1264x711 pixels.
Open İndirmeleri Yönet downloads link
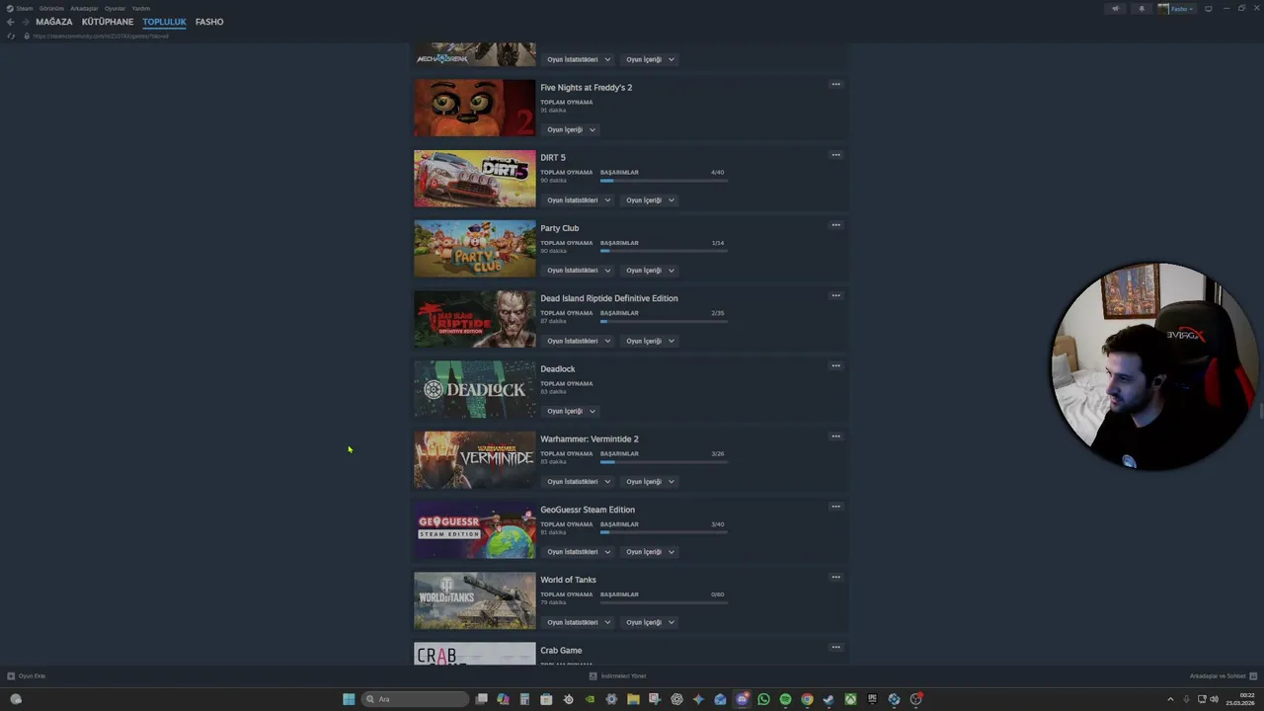pos(617,676)
